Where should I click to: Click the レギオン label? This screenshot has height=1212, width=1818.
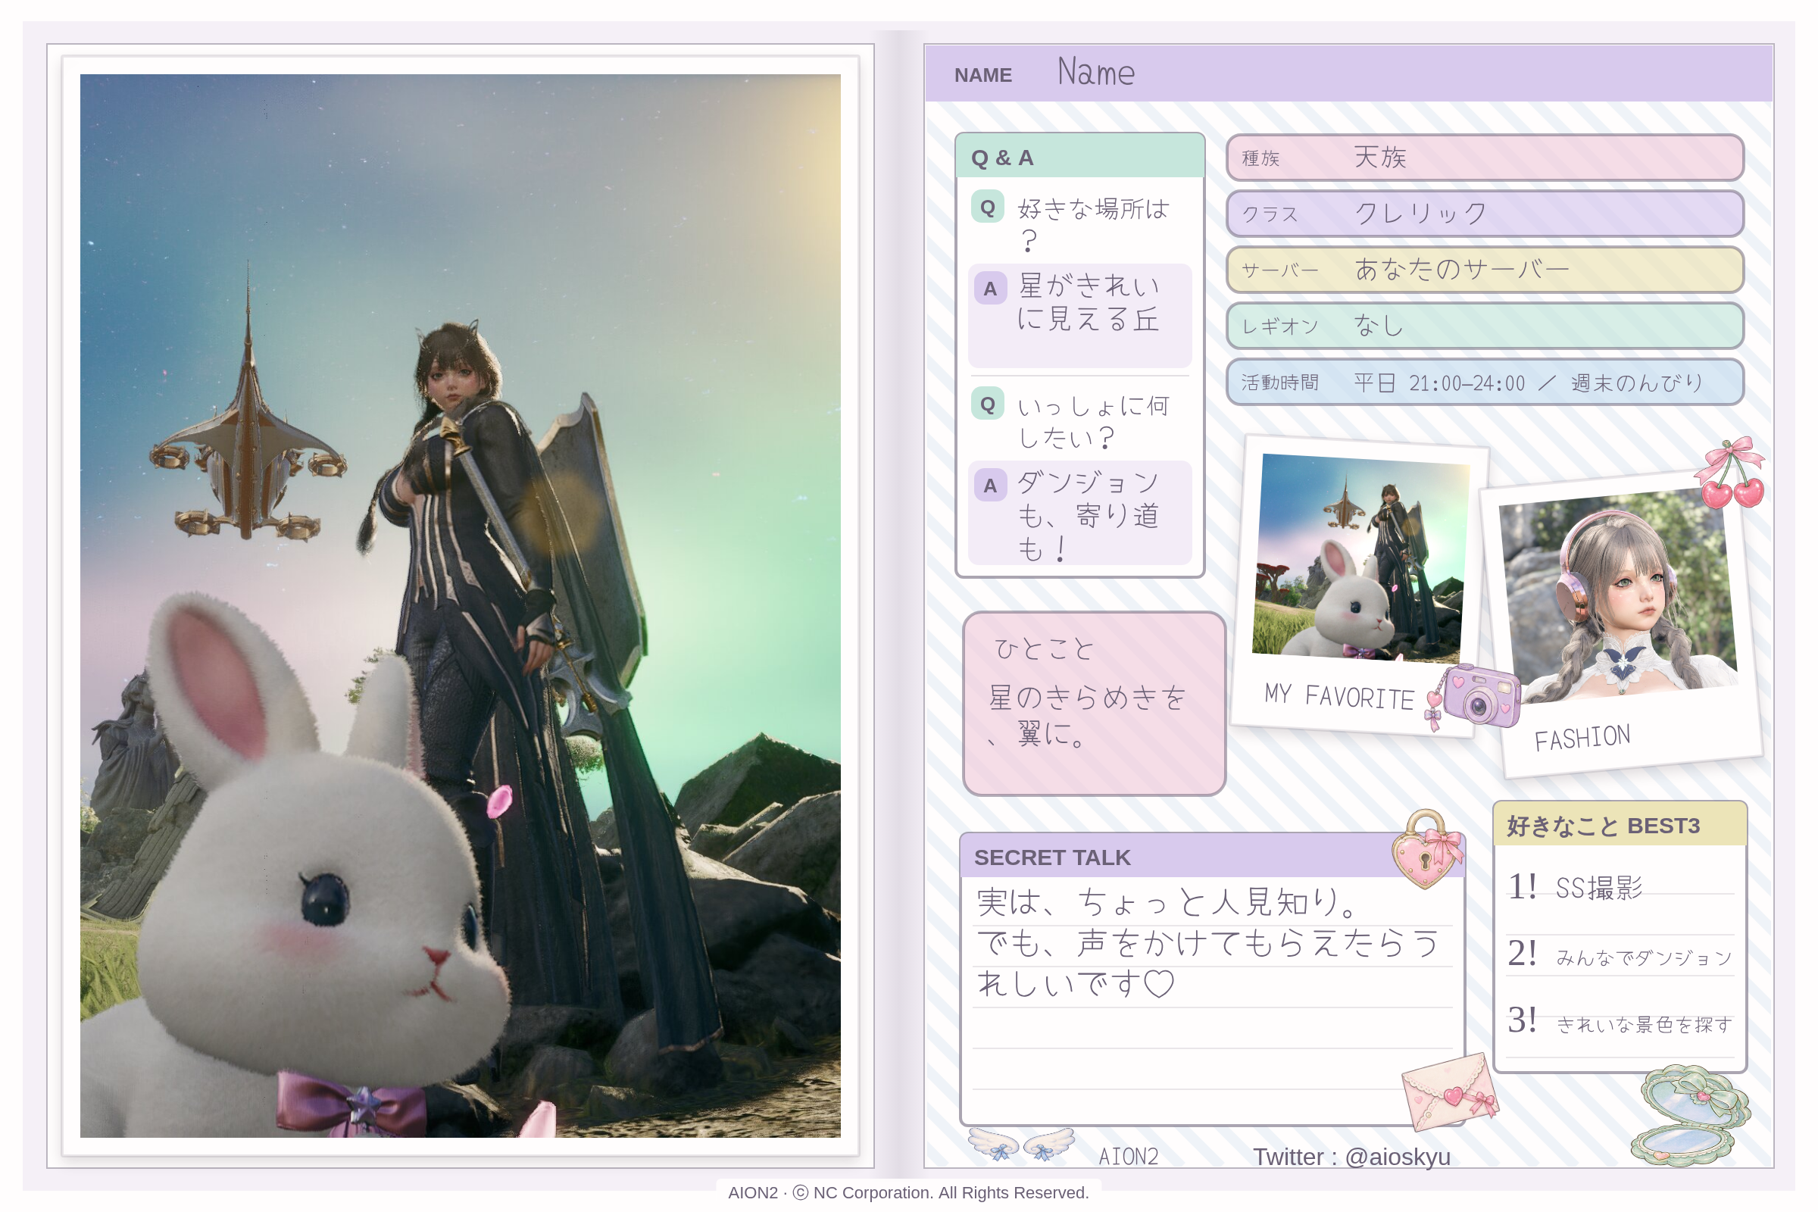(x=1279, y=326)
